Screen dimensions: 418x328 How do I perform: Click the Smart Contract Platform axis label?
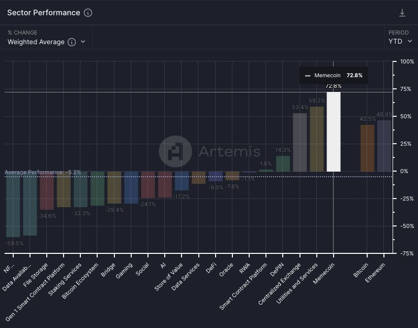click(x=244, y=287)
